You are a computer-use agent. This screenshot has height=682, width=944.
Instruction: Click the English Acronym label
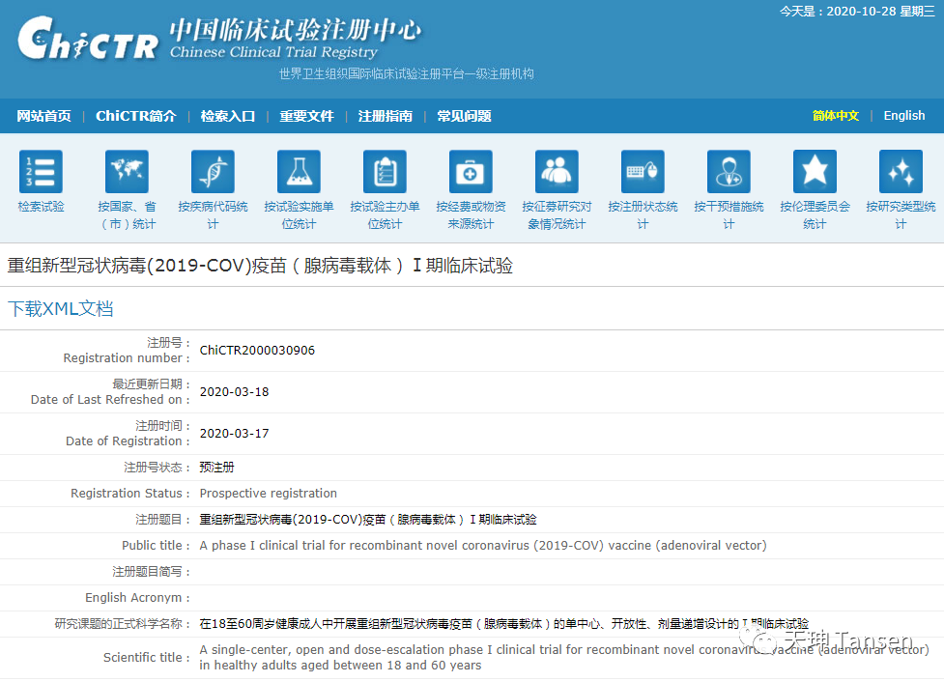[x=137, y=598]
